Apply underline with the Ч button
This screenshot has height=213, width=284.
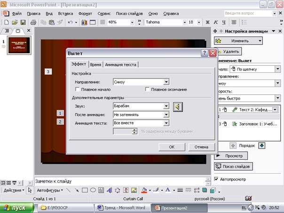tap(224, 22)
